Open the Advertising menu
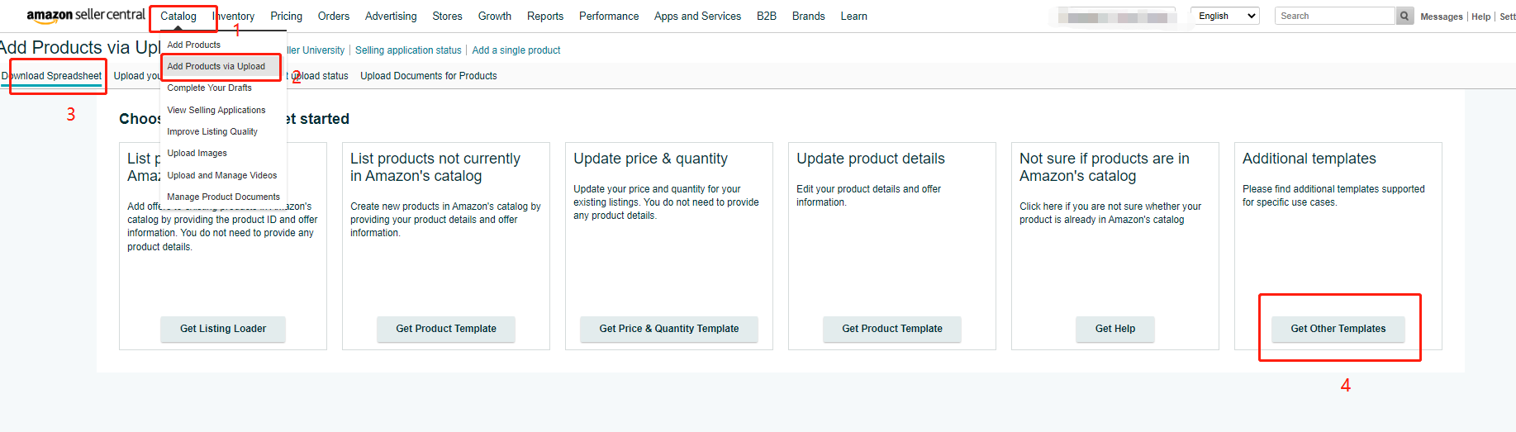Viewport: 1516px width, 432px height. click(391, 16)
